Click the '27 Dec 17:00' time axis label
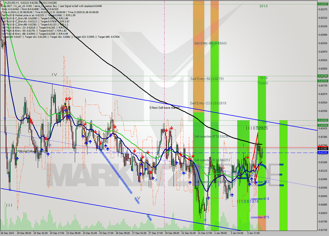This screenshot has width=329, height=236. click(156, 233)
